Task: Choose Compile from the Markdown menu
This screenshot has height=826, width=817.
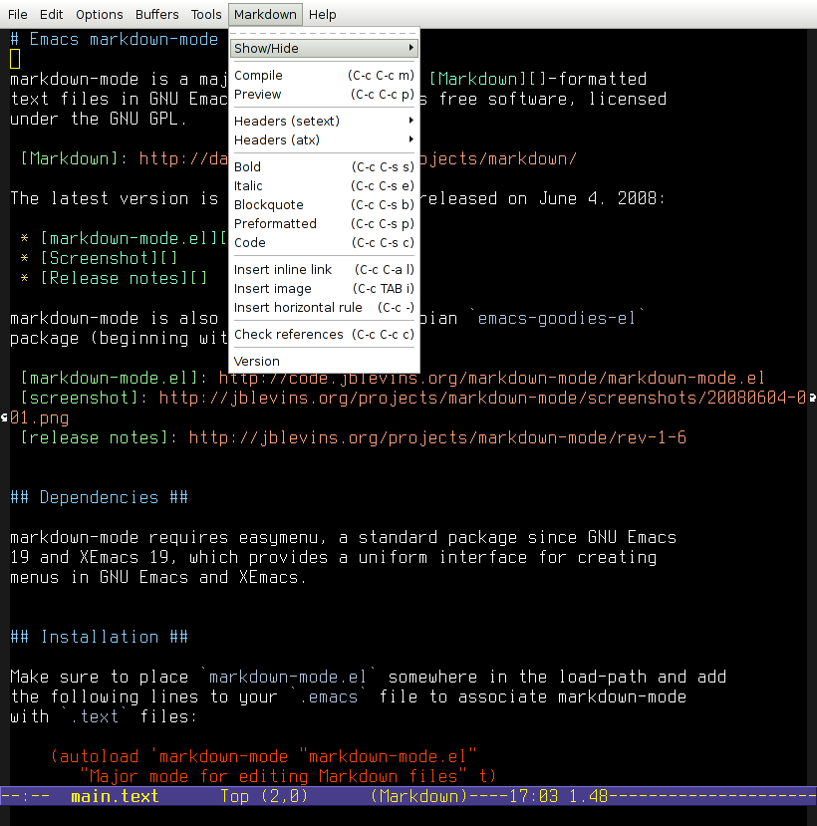Action: tap(324, 76)
